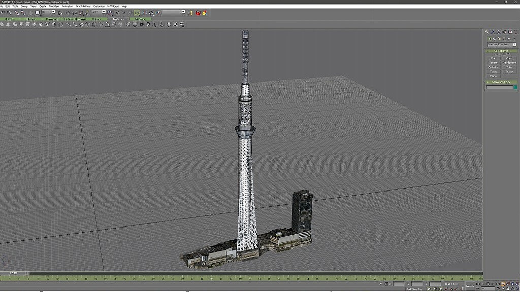520x292 pixels.
Task: Toggle the Restrict to XY plane button
Action: 137,13
